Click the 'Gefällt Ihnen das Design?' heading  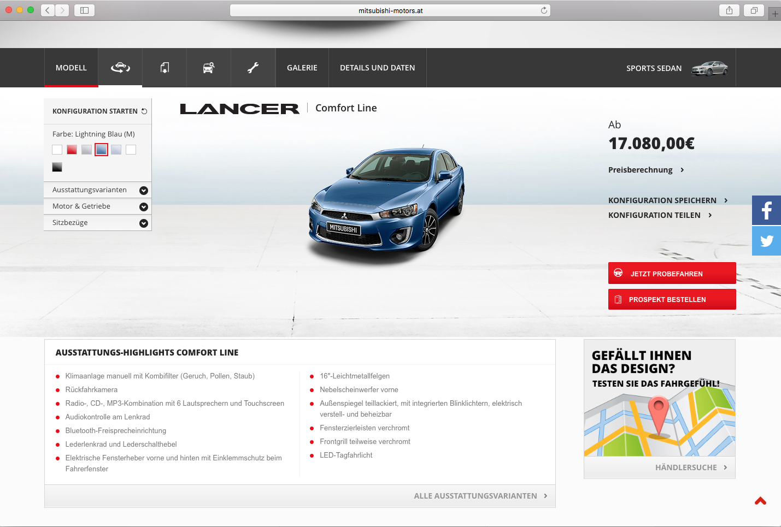tap(642, 362)
